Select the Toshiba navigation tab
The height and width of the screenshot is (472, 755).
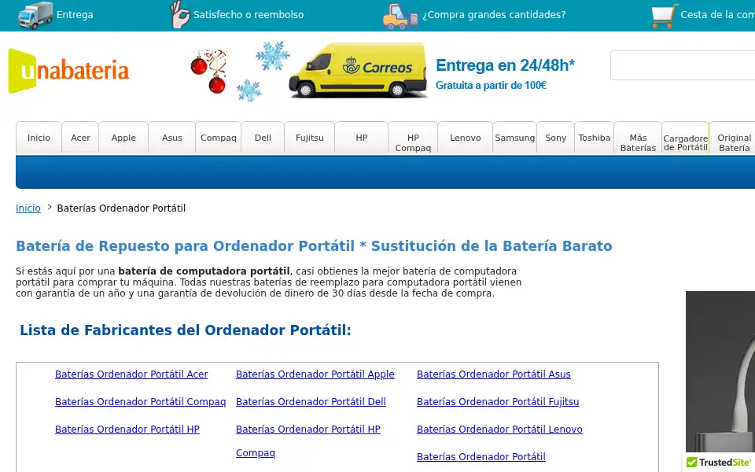595,138
